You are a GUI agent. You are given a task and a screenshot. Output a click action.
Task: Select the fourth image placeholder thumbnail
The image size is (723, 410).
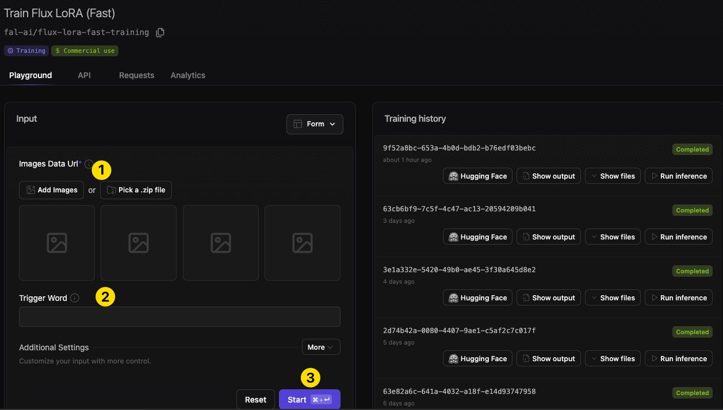(x=303, y=243)
